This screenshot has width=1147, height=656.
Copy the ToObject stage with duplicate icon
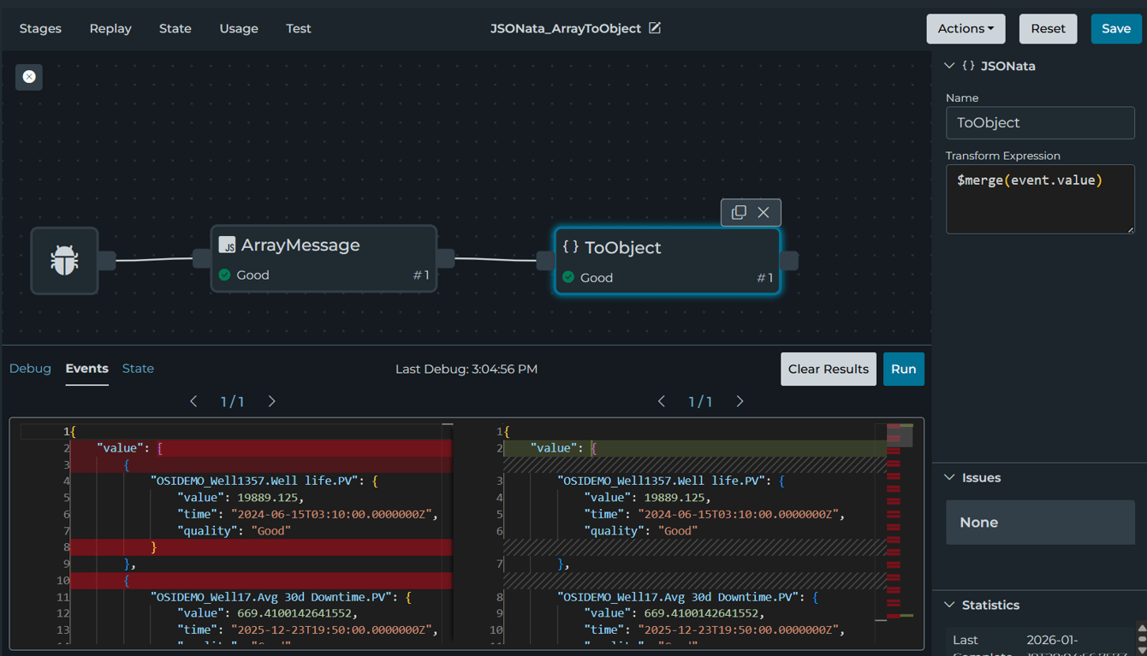tap(739, 212)
